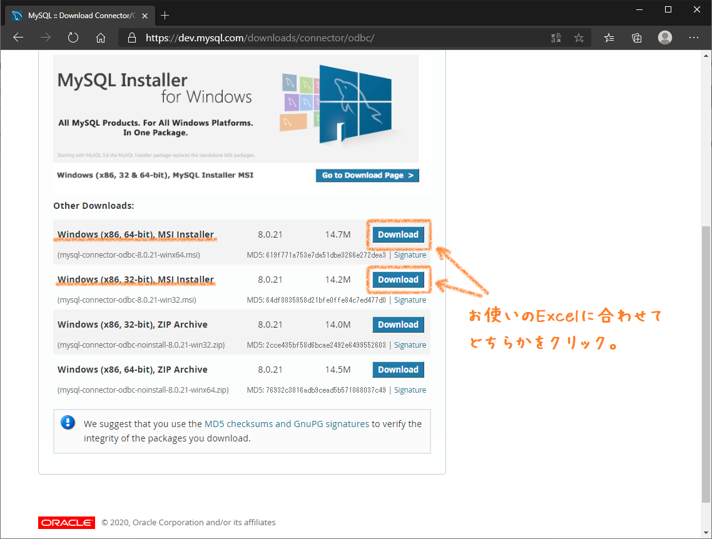712x539 pixels.
Task: Maximize the browser window
Action: (668, 9)
